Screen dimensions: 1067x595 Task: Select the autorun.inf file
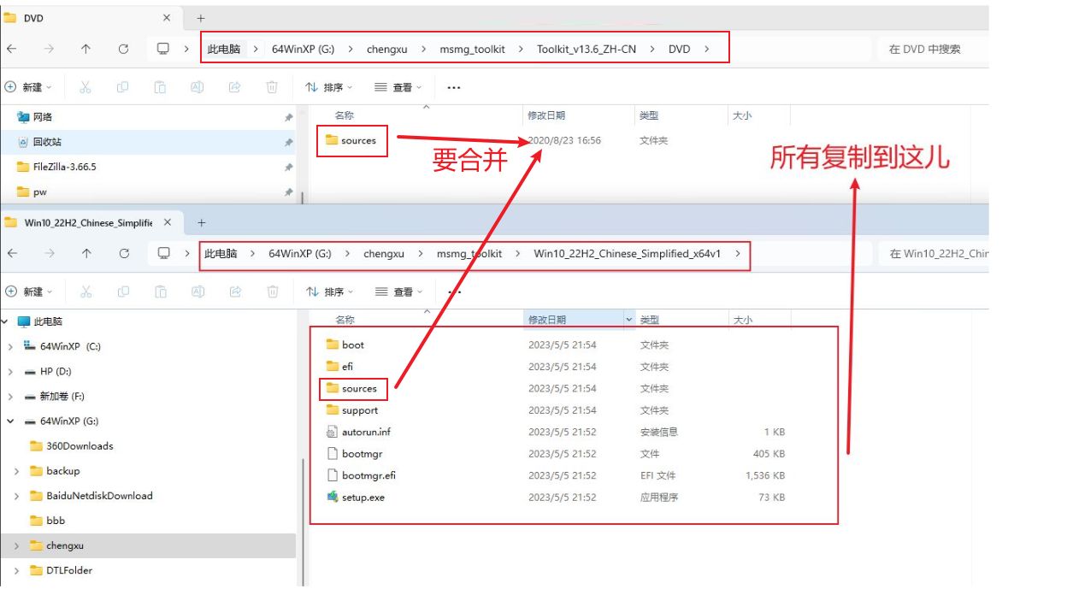[x=366, y=432]
